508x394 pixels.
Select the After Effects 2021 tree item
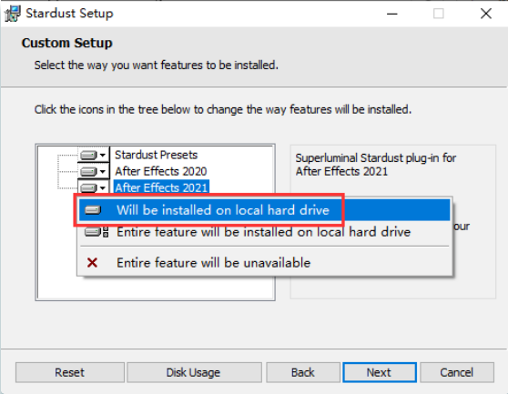pos(161,187)
